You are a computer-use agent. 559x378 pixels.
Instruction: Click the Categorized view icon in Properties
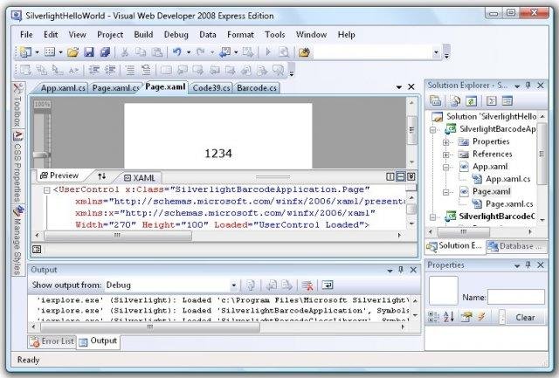point(433,316)
